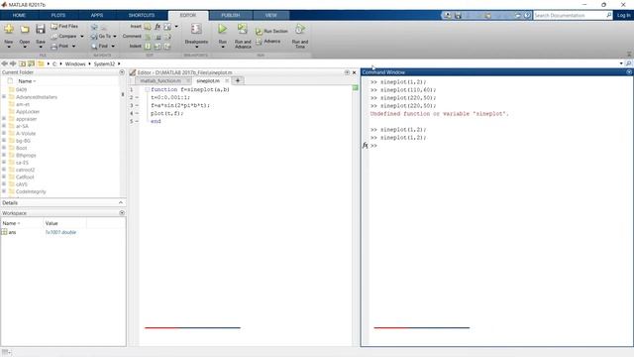Click the Print button

(60, 47)
